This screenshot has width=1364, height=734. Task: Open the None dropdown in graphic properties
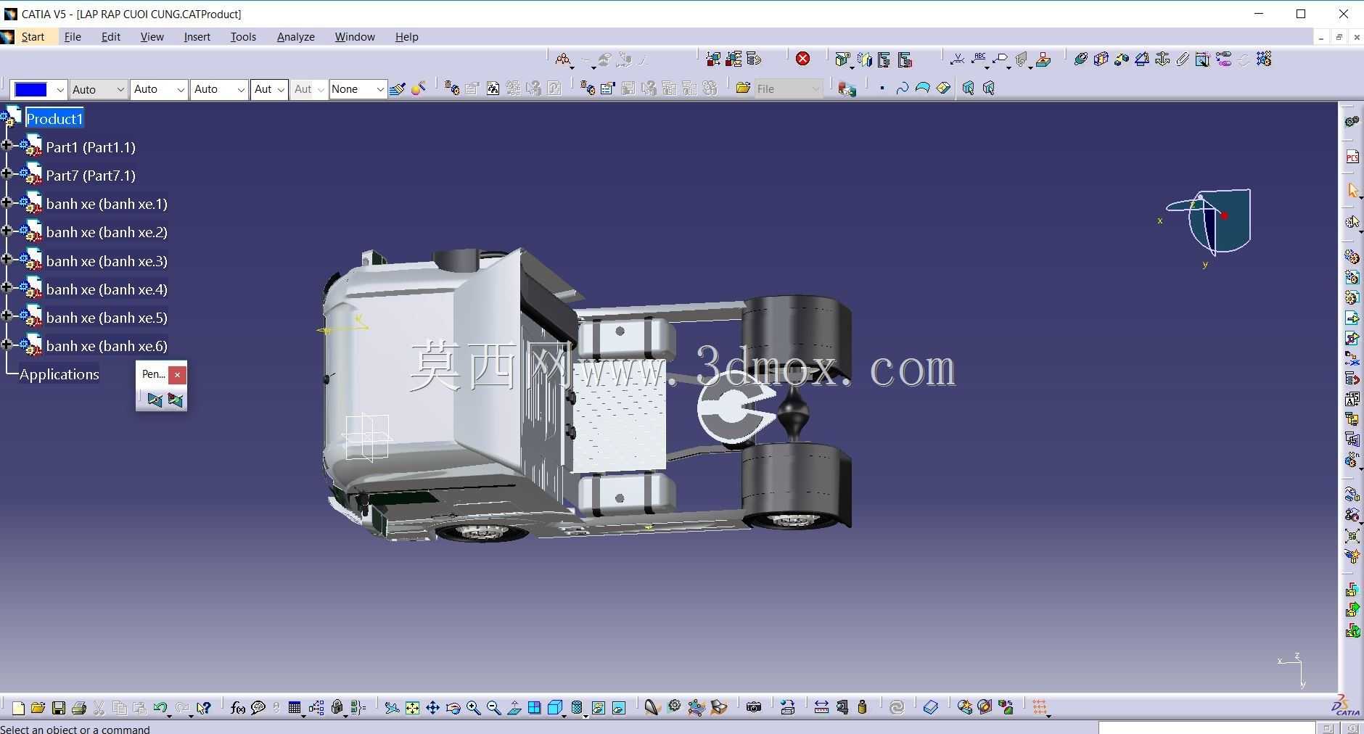tap(358, 89)
